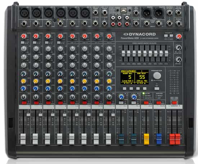Viewport: 198px width, 164px height.
Task: Click the channel 1 fader cap
Action: click(23, 139)
